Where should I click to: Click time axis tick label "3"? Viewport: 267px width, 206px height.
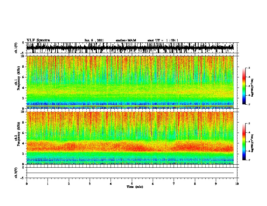[90, 184]
